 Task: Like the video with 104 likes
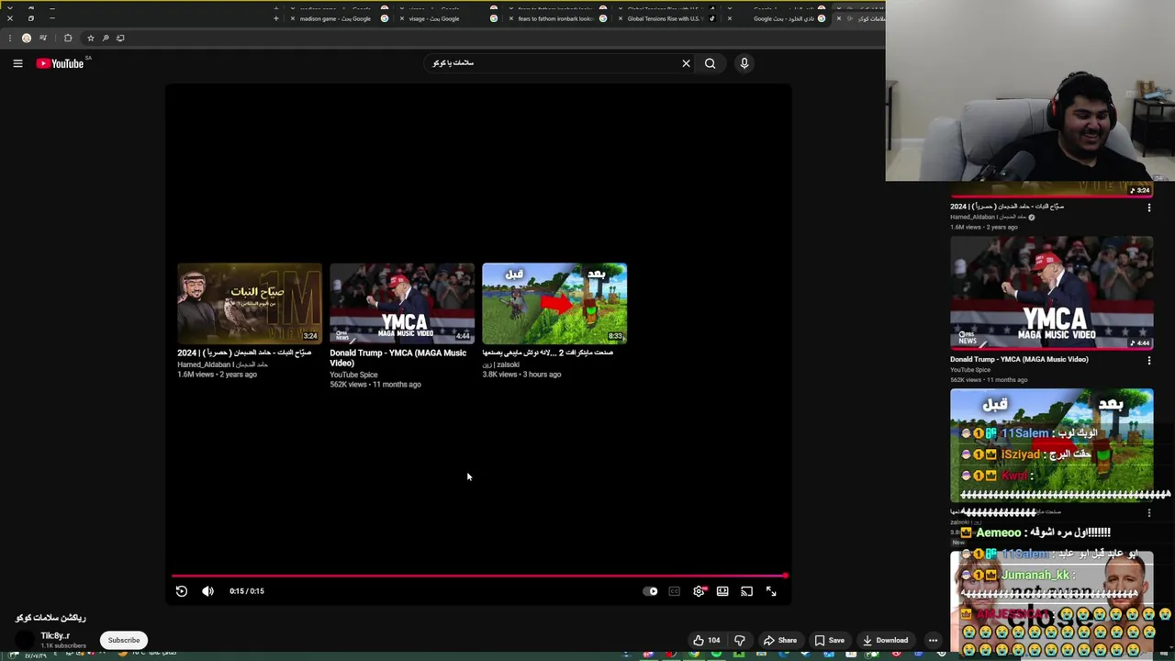pos(706,640)
